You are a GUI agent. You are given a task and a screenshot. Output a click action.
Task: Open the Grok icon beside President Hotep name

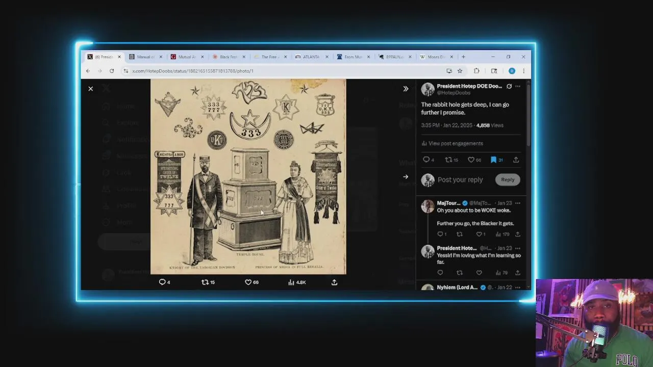tap(509, 86)
